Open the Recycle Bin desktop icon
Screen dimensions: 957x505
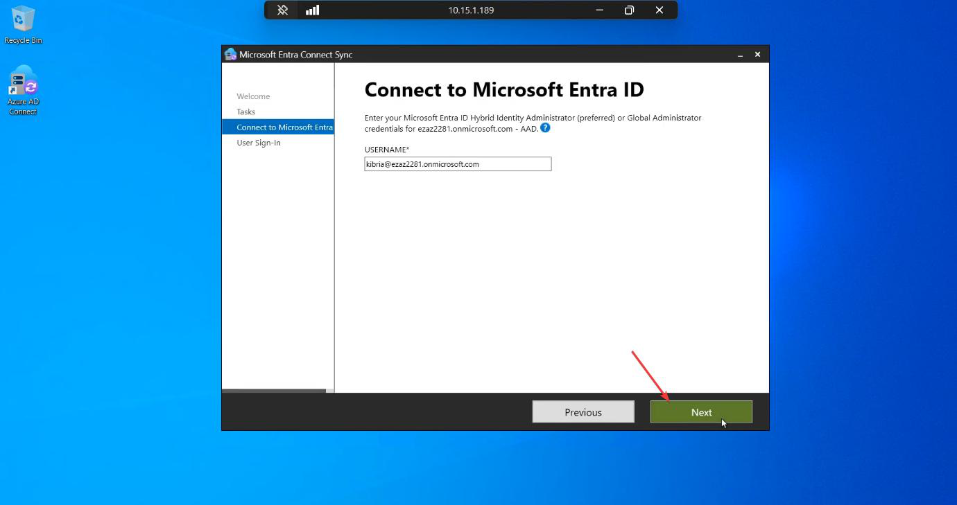point(23,25)
